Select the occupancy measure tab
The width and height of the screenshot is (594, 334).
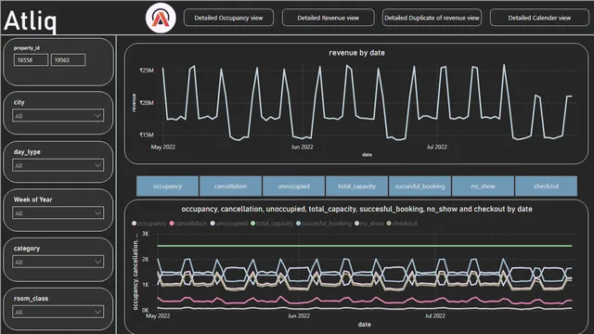167,186
